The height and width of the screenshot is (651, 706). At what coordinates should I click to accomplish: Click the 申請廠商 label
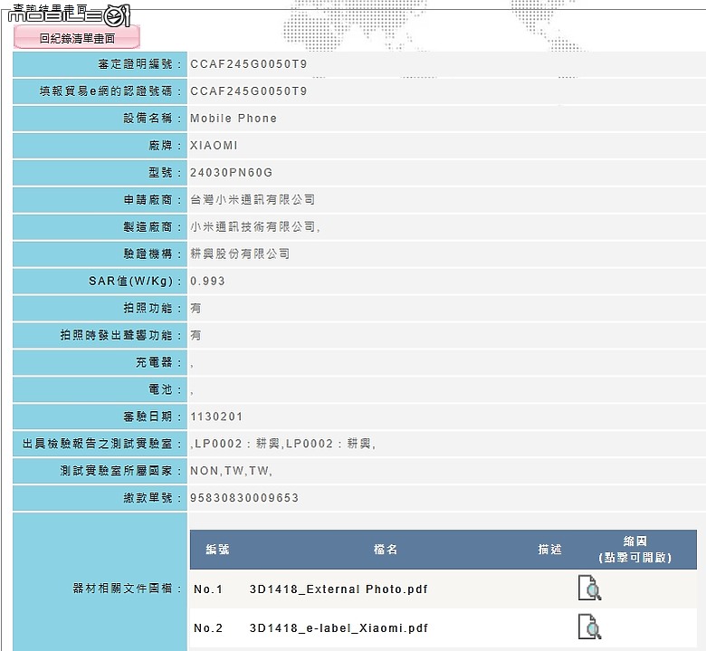tap(152, 199)
